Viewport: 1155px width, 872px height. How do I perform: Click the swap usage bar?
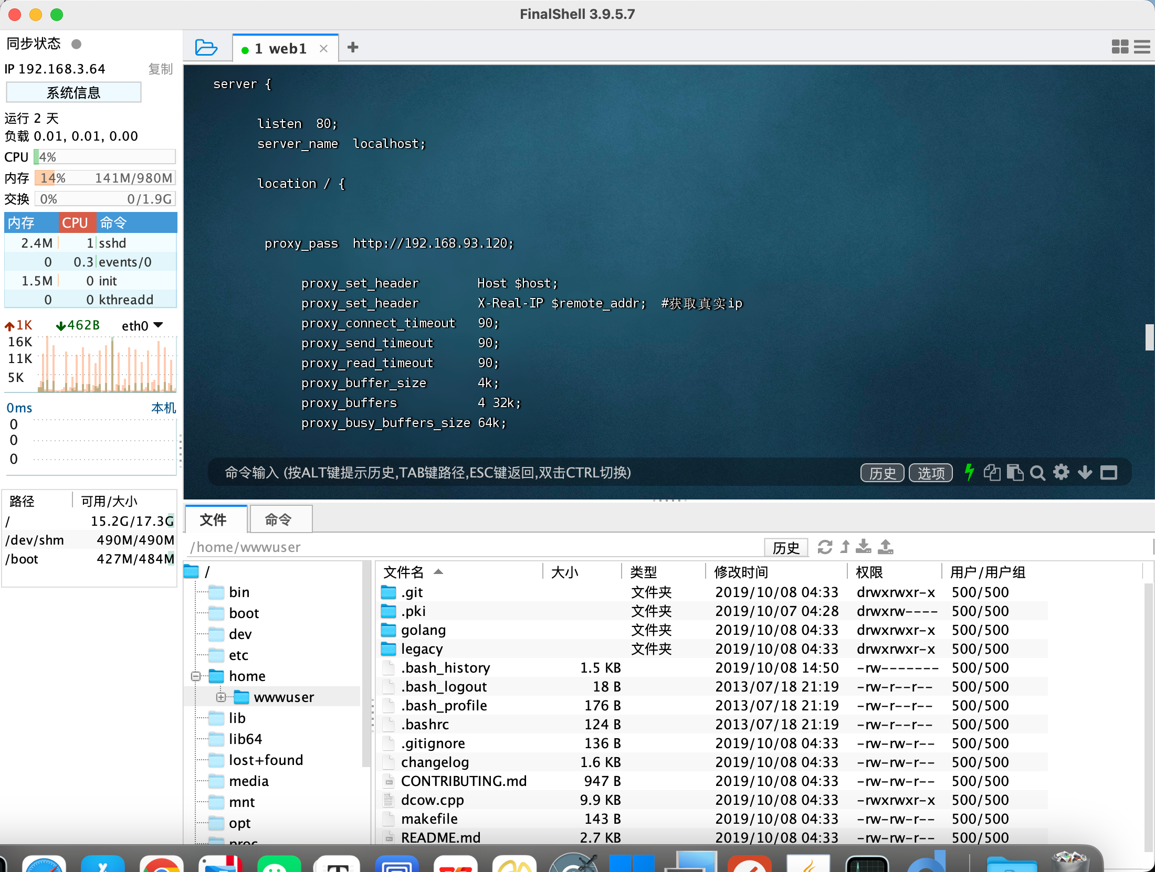(104, 199)
